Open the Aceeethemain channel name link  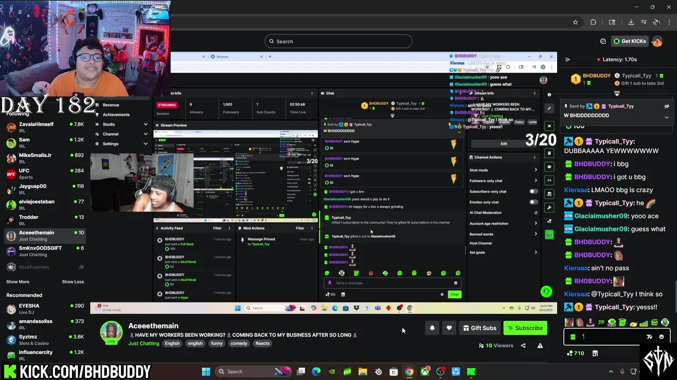(153, 326)
